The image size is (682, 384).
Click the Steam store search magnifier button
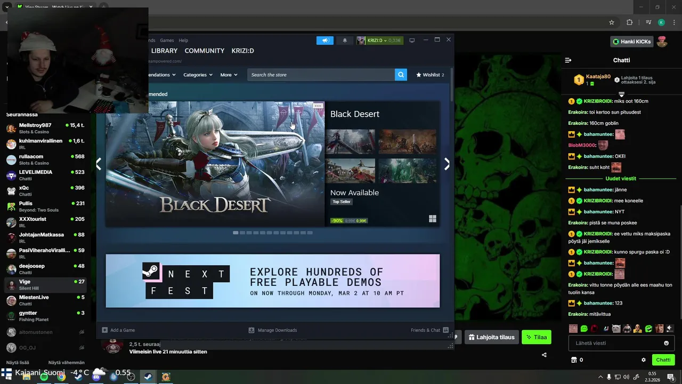[401, 75]
